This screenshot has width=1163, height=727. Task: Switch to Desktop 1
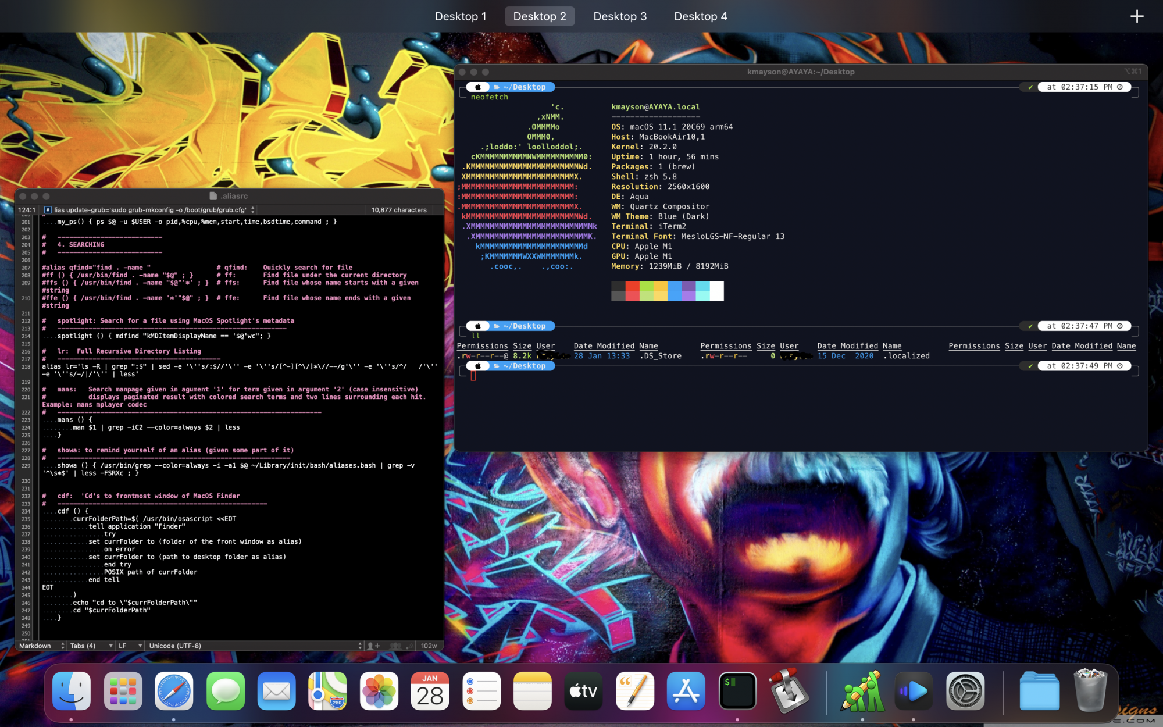pos(461,16)
